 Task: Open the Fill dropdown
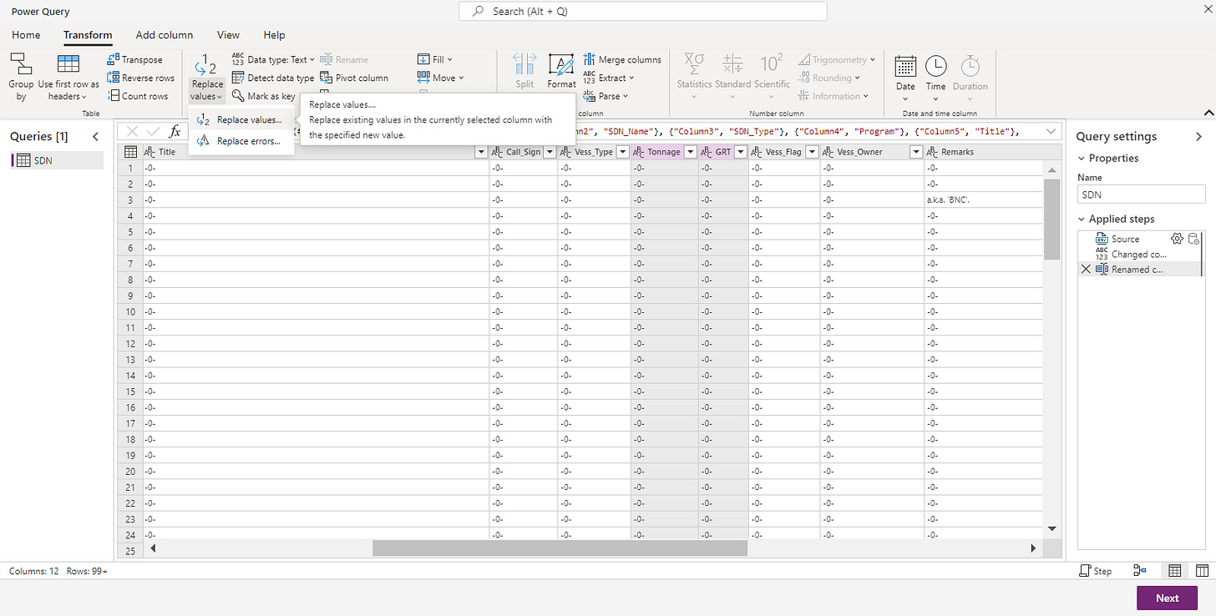click(435, 59)
